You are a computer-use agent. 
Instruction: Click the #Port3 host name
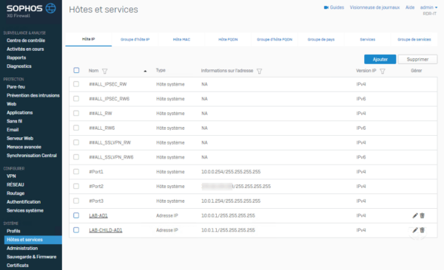[96, 201]
